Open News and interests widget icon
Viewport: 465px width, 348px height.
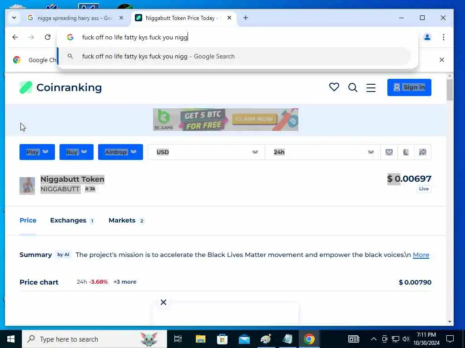click(353, 339)
